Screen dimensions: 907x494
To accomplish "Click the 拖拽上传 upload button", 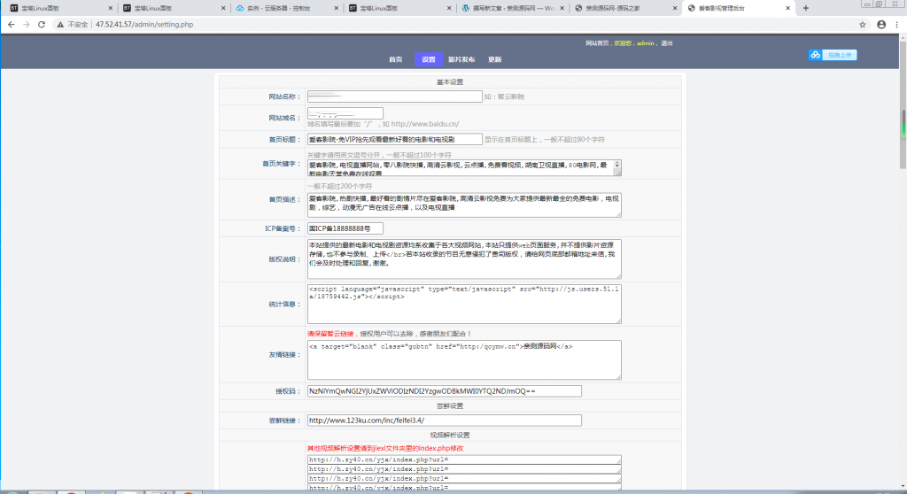I will click(x=839, y=55).
